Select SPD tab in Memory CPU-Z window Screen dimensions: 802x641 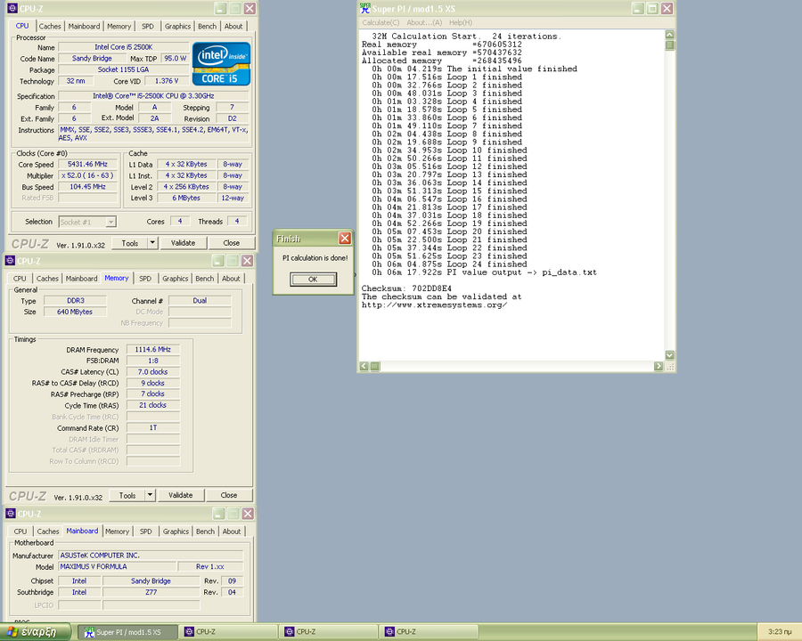point(145,279)
